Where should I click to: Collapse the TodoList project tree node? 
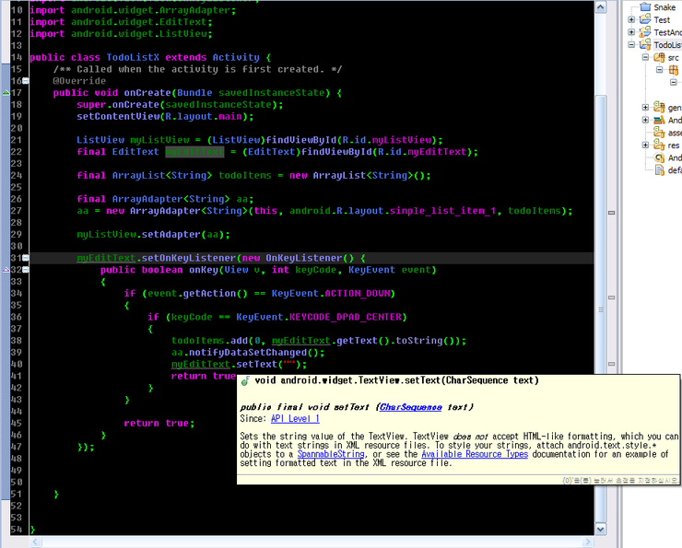pos(631,44)
